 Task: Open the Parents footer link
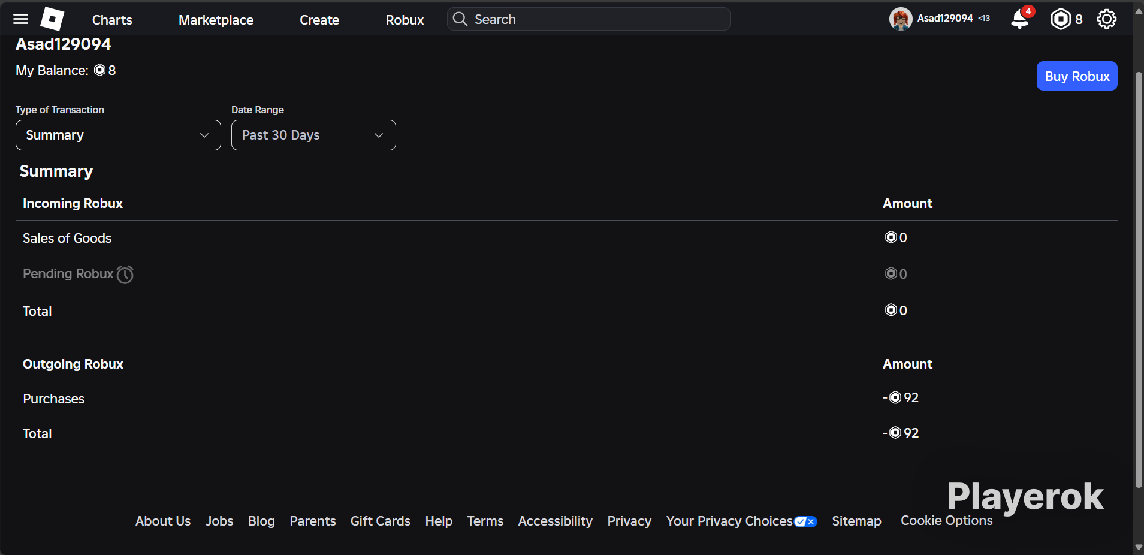[313, 521]
